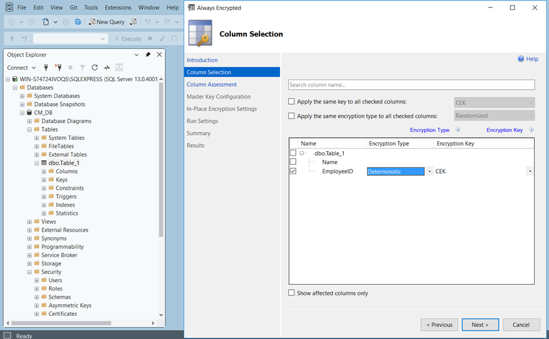The height and width of the screenshot is (339, 549).
Task: Click the Navigate Forward arrow icon
Action: pos(32,22)
